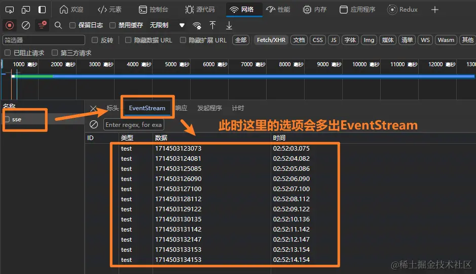This screenshot has width=476, height=274.
Task: Select the WS filter button
Action: click(x=425, y=40)
